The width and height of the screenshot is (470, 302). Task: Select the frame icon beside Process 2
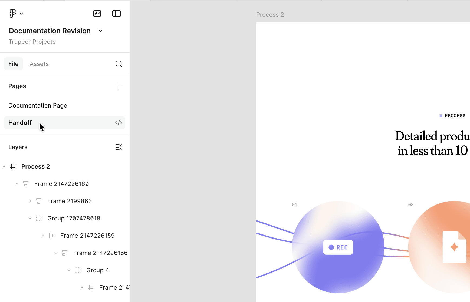tap(13, 166)
